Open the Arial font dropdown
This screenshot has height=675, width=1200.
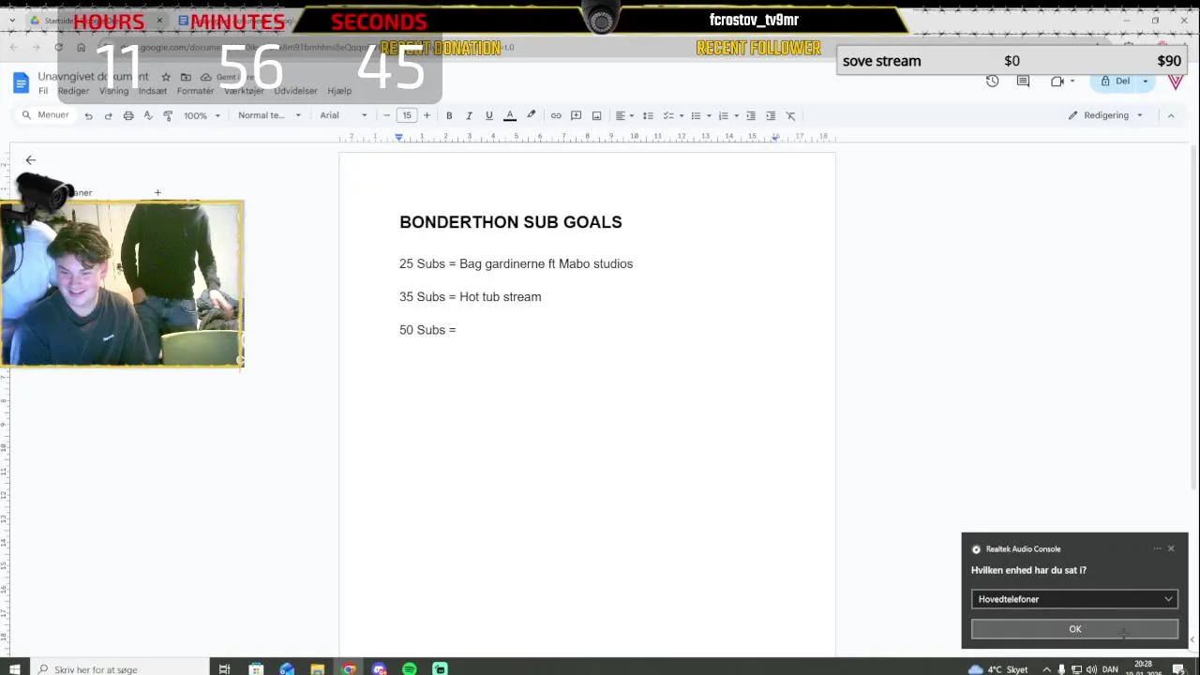[x=343, y=115]
